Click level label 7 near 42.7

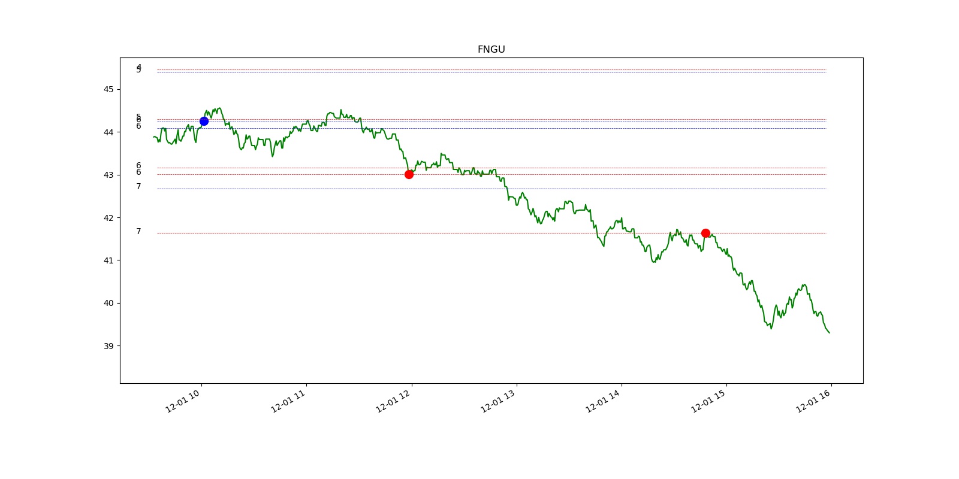[x=138, y=186]
